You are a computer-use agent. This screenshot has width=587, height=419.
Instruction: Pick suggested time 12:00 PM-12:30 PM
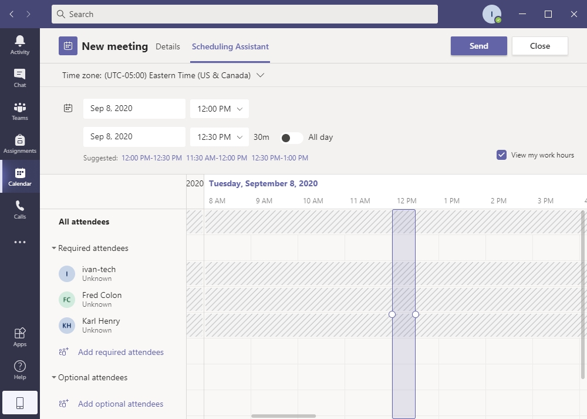click(151, 158)
